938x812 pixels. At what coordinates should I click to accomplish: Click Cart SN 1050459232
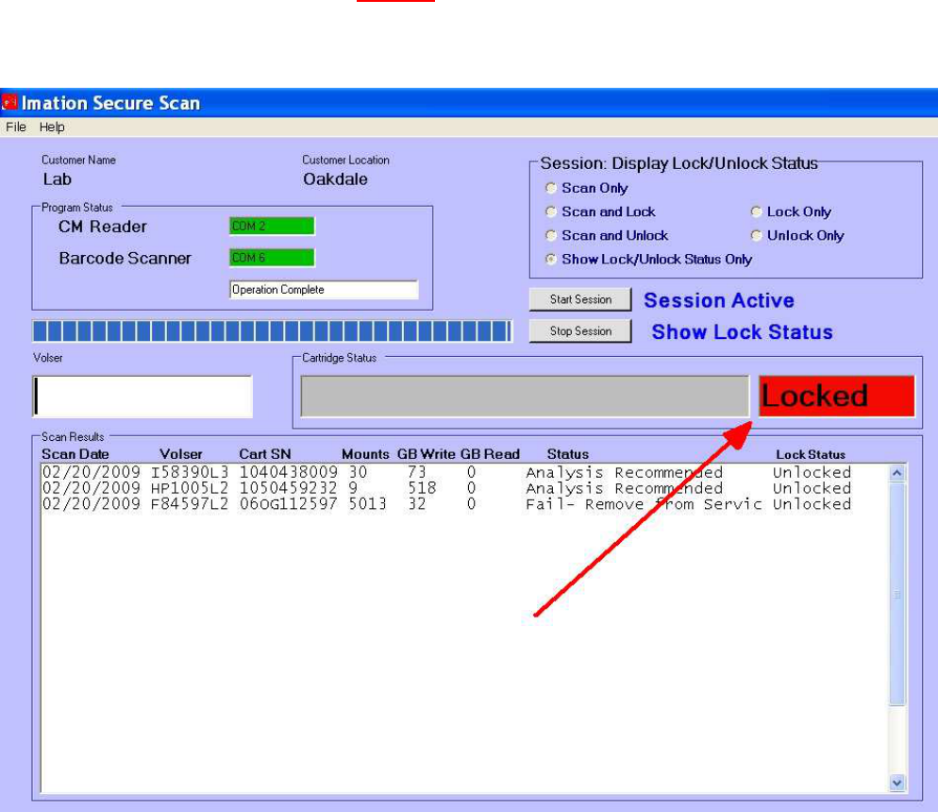point(289,488)
